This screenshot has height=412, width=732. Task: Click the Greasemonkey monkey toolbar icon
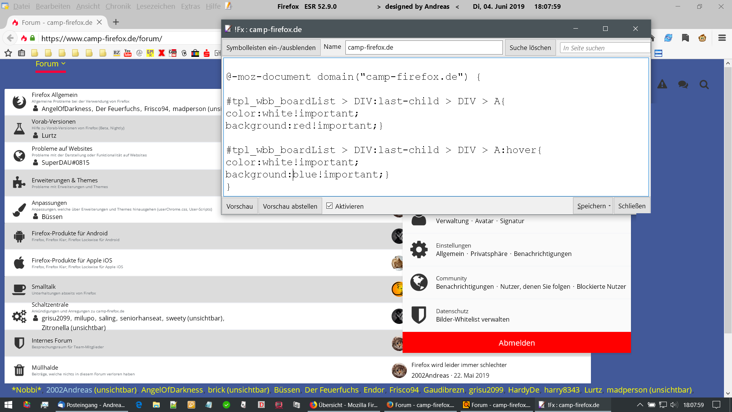coord(702,38)
